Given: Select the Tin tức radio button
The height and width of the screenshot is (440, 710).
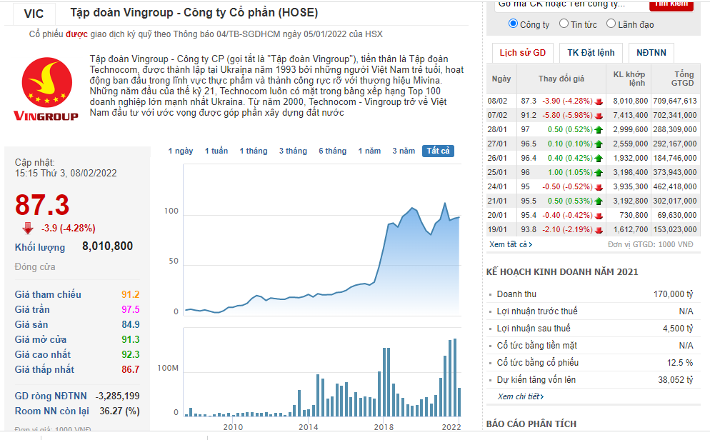Looking at the screenshot, I should (564, 24).
